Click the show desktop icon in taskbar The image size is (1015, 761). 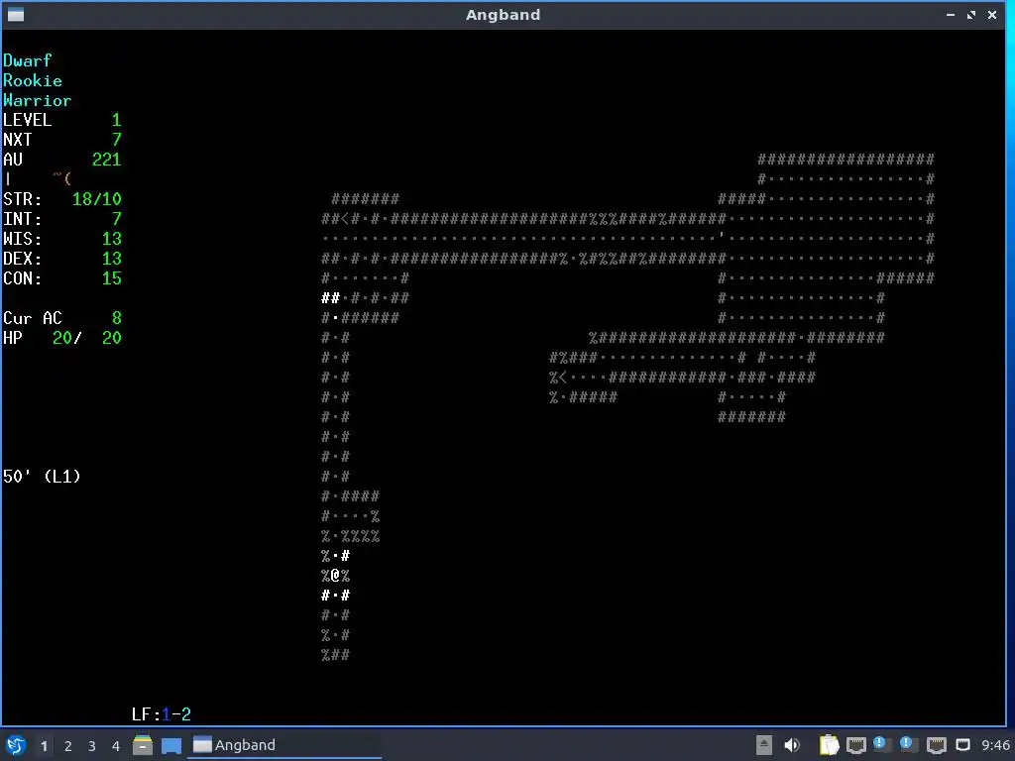coord(170,746)
